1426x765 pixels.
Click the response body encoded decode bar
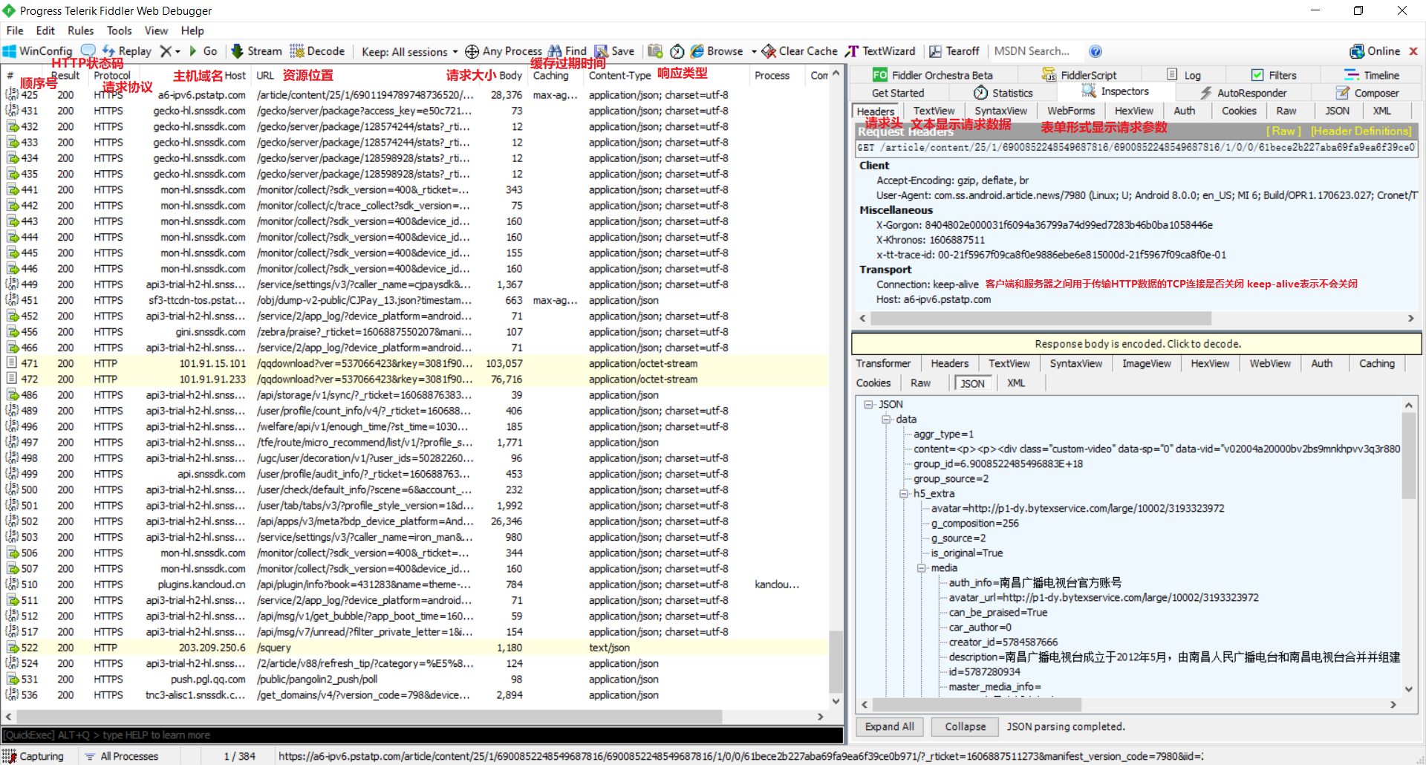pyautogui.click(x=1136, y=344)
